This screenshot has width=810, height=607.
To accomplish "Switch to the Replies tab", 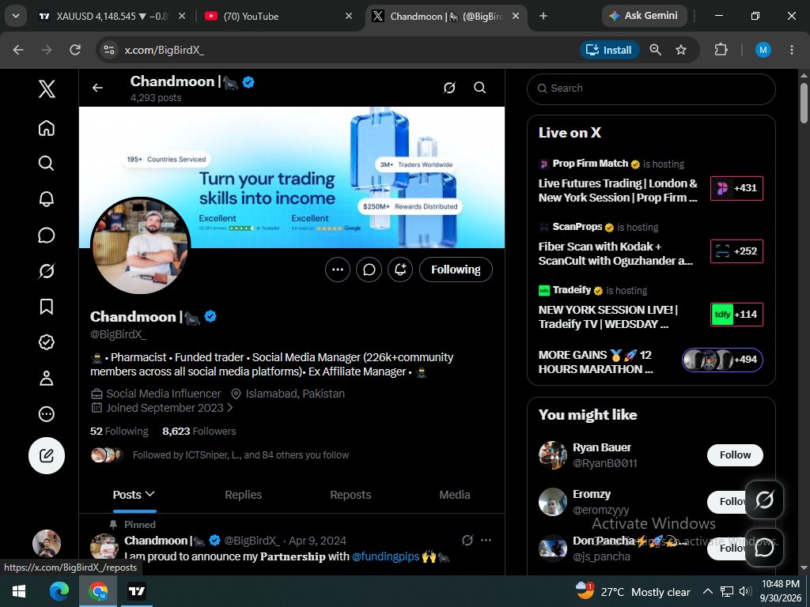I will pyautogui.click(x=244, y=495).
